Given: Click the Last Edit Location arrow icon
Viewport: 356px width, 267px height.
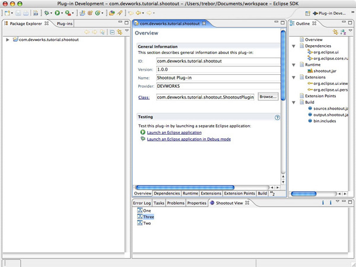Looking at the screenshot, I should pos(131,13).
